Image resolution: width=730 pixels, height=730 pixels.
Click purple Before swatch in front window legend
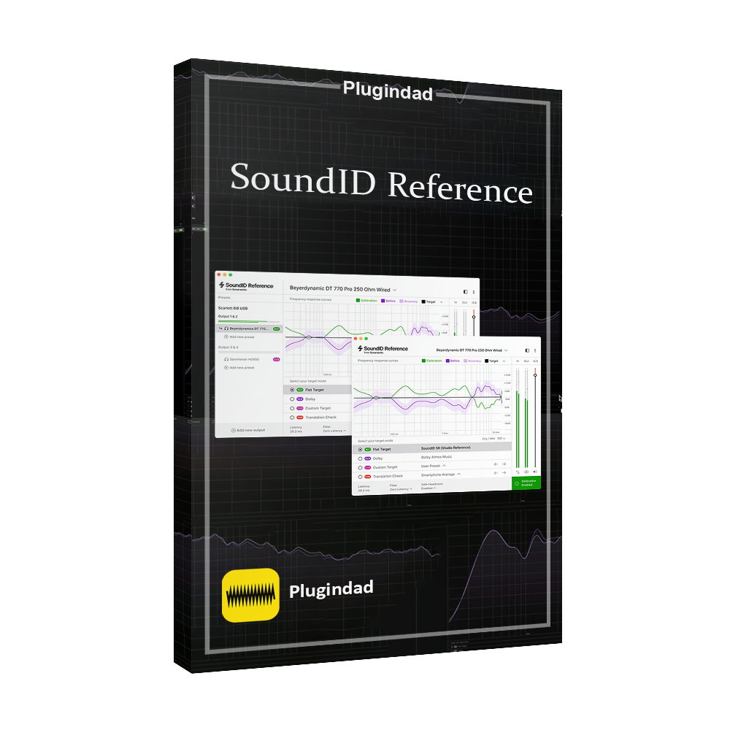click(448, 361)
